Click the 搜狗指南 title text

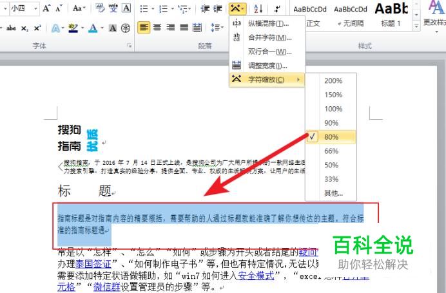pyautogui.click(x=70, y=138)
